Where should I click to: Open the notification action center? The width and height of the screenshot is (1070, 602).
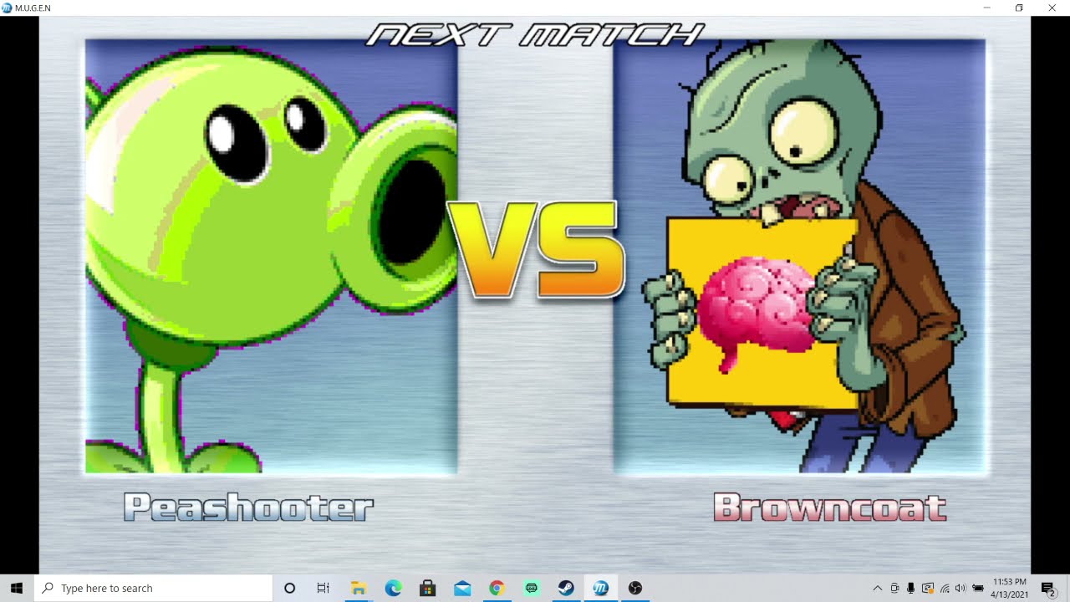point(1048,588)
